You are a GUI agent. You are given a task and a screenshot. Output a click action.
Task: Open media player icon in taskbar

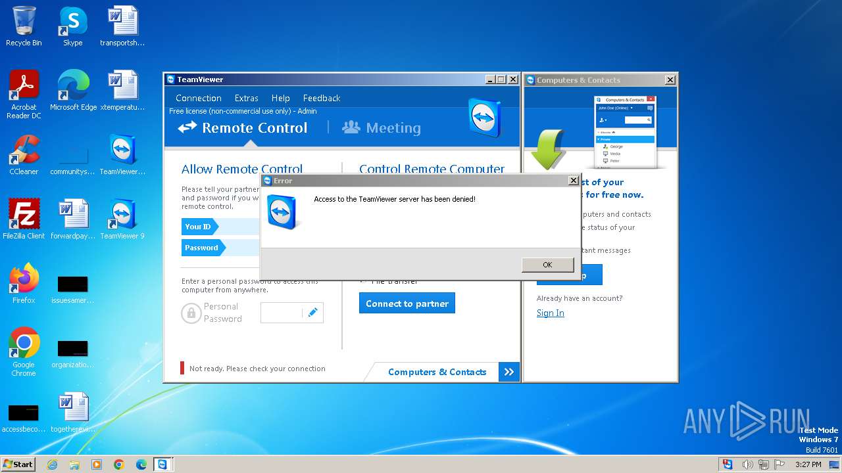97,464
